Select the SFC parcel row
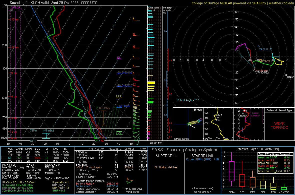 pyautogui.click(x=37, y=152)
